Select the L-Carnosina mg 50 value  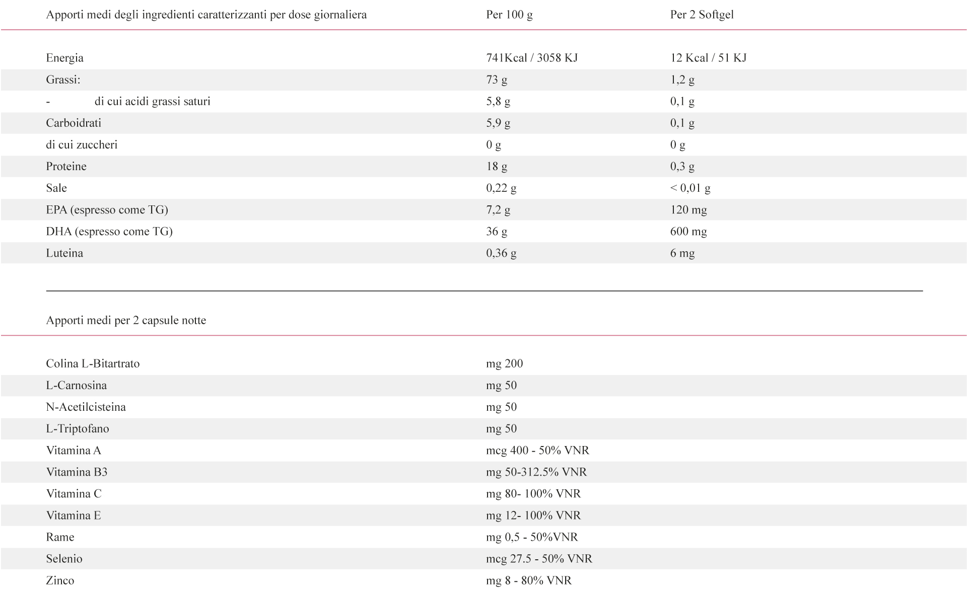pyautogui.click(x=501, y=386)
